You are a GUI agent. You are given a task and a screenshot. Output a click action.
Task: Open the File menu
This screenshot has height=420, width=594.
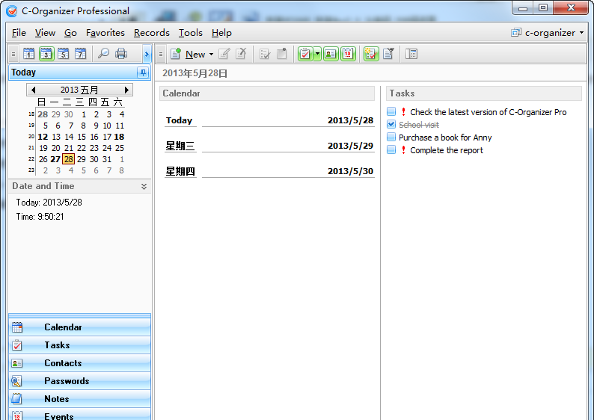[19, 33]
